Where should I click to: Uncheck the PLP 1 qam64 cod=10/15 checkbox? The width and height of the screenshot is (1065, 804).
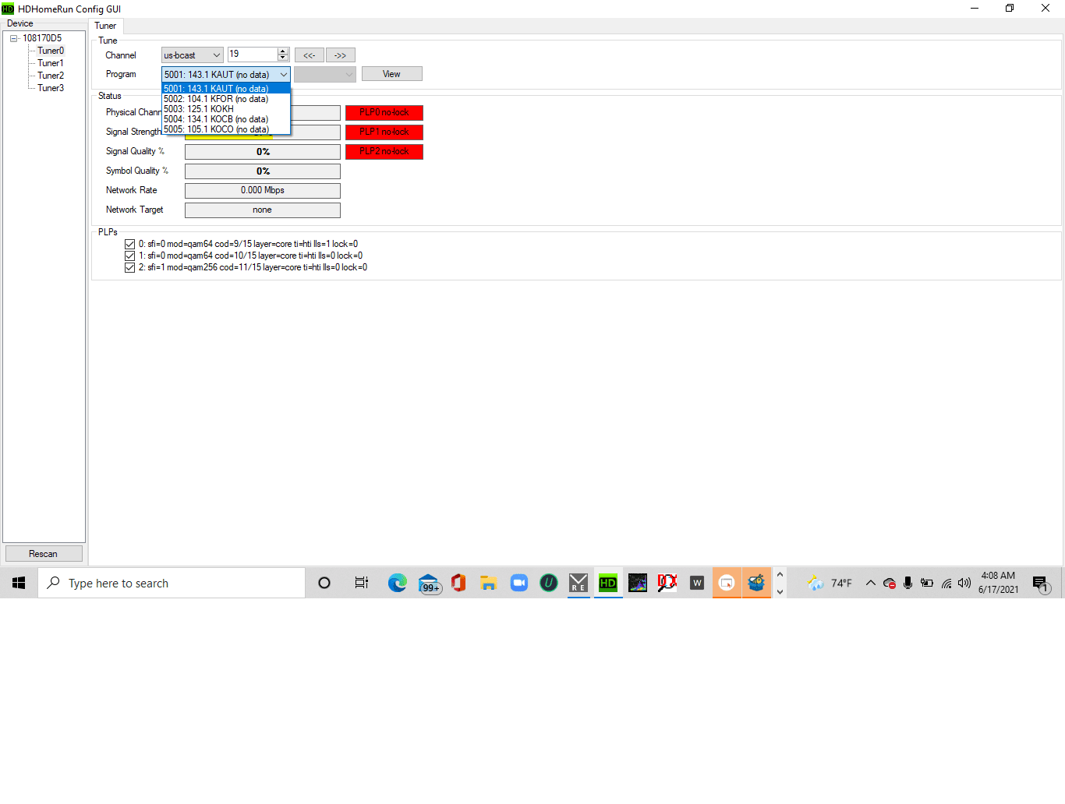[130, 256]
